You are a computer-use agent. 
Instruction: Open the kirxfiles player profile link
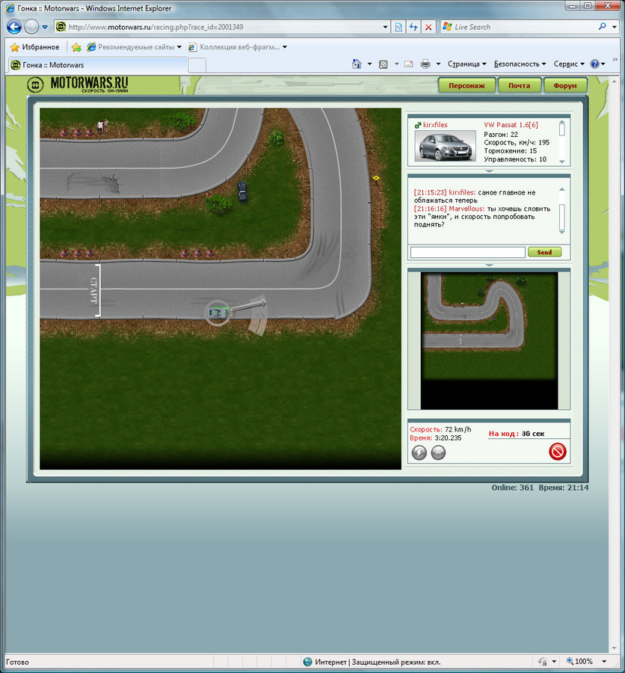tap(435, 125)
